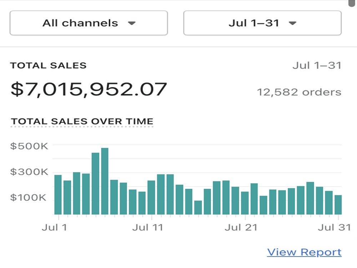Screen dimensions: 357x268
Task: Select the tallest bar in the sales chart
Action: tap(105, 181)
